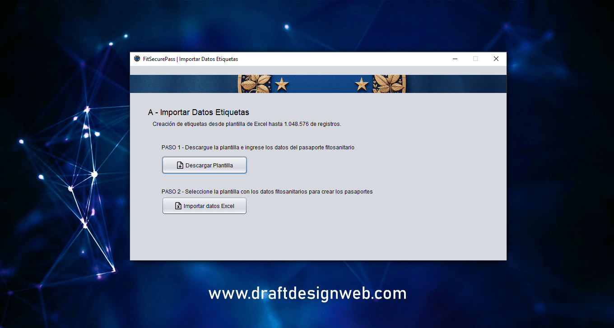Click the Excel records limit description text
The height and width of the screenshot is (328, 614).
(x=247, y=124)
